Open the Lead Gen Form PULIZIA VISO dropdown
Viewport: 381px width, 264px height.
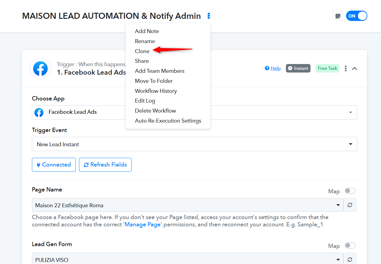point(187,259)
